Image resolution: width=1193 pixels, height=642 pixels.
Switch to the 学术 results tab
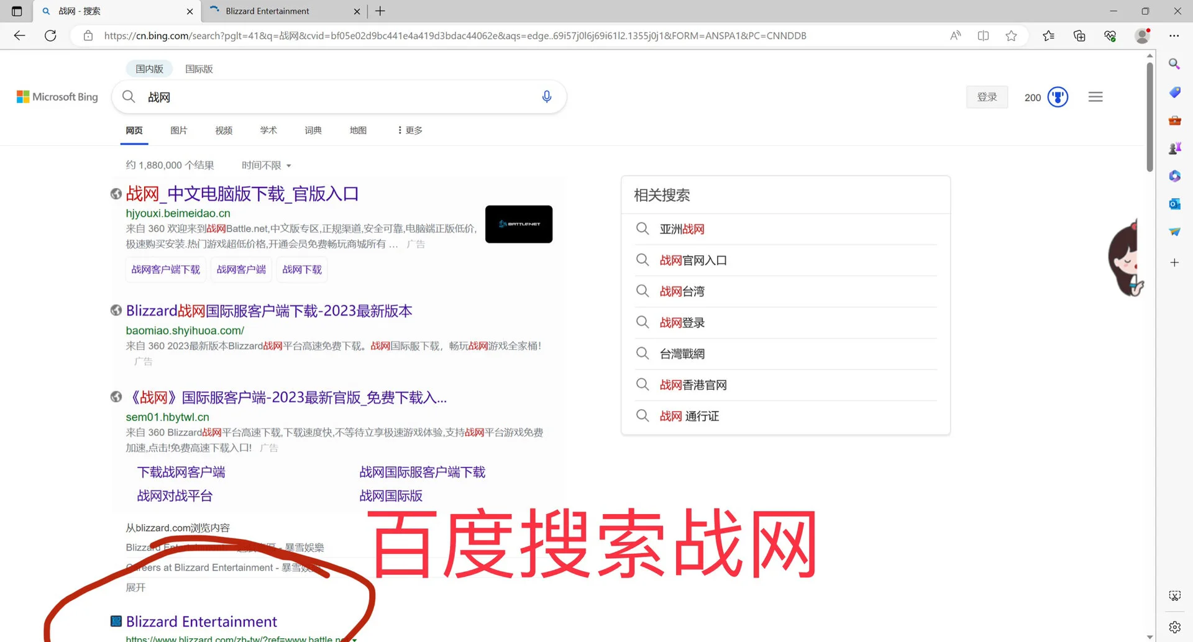268,130
